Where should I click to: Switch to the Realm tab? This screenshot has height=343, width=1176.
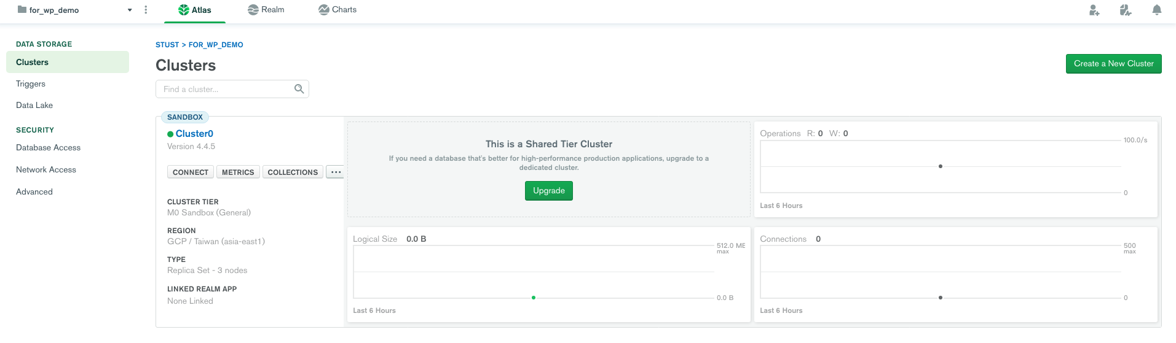click(x=266, y=10)
